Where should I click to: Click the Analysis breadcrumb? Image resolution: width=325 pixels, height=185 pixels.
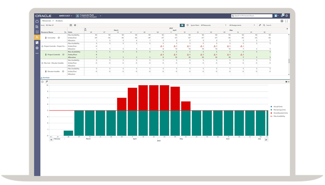pos(59,21)
